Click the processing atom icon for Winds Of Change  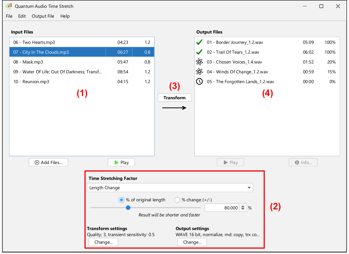point(199,72)
